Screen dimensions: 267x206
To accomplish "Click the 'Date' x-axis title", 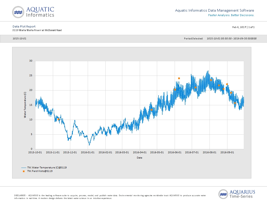I will (x=140, y=158).
